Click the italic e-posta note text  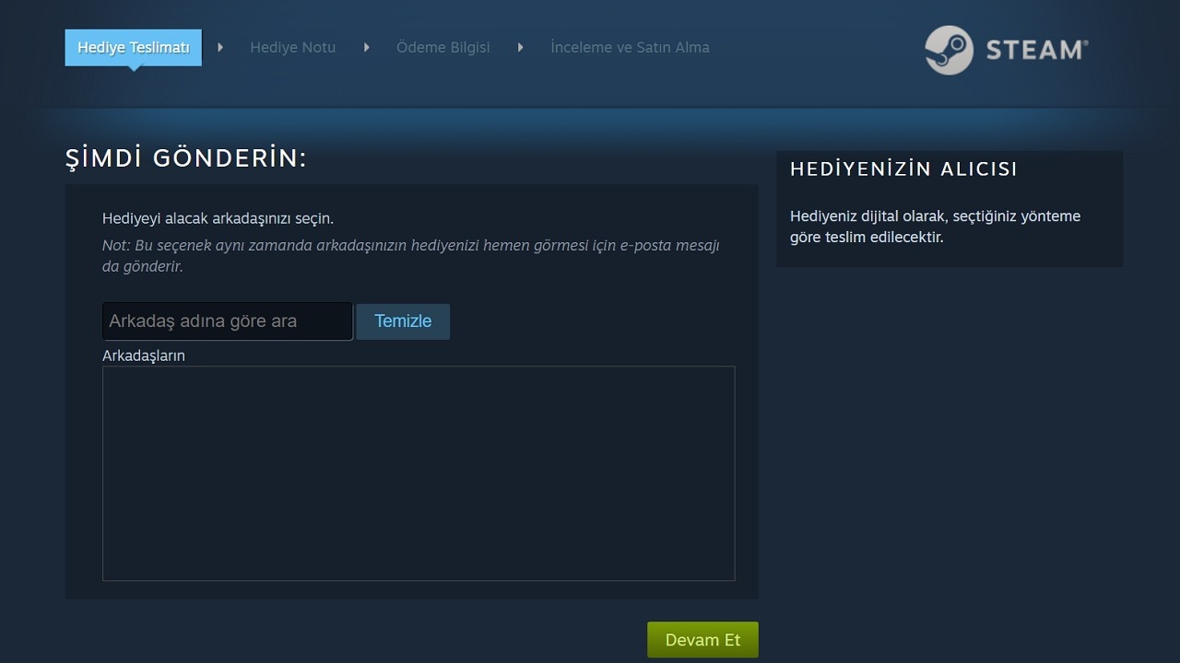[x=410, y=255]
